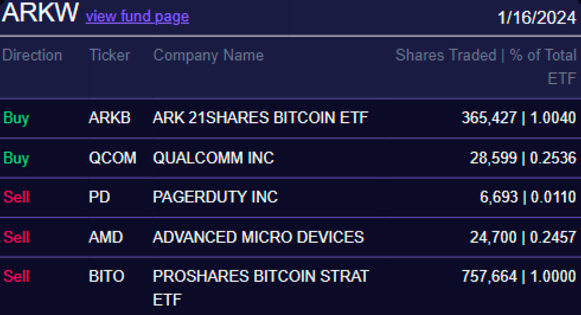Click the Company Name column header
Viewport: 581px width, 315px height.
[x=208, y=56]
